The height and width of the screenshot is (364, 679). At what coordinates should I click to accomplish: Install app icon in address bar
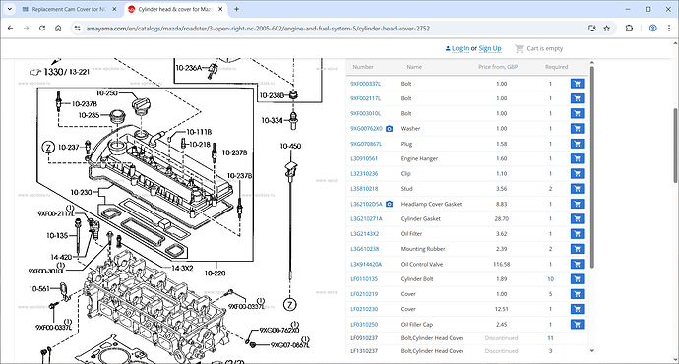(592, 29)
